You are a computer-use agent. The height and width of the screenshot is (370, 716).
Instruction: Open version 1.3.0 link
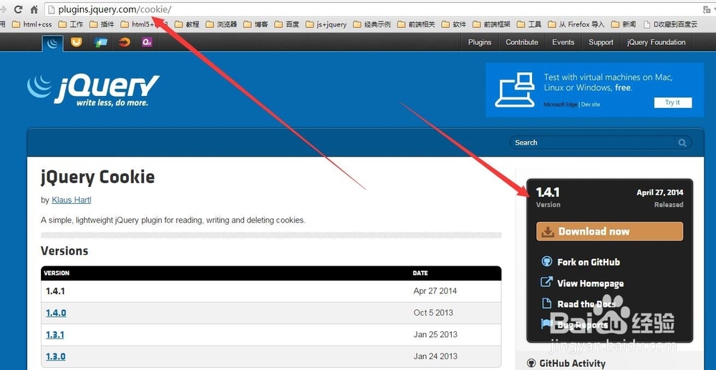55,356
